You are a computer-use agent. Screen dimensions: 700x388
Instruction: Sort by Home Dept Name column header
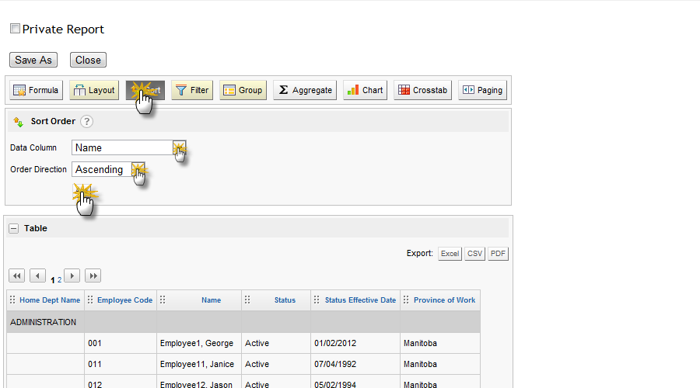pyautogui.click(x=50, y=300)
